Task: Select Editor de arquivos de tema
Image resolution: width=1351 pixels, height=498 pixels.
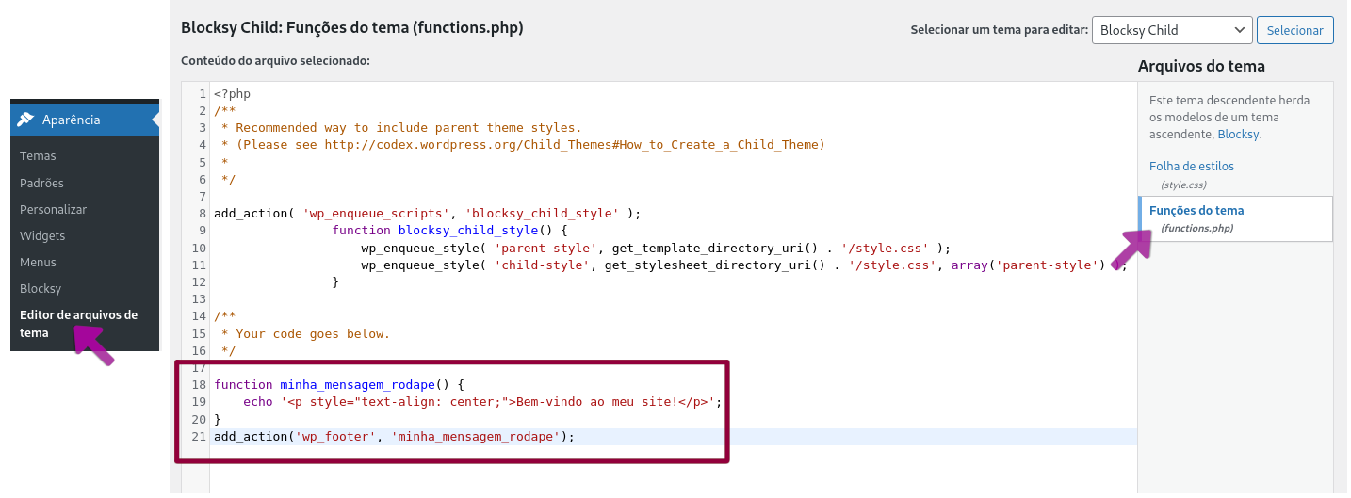Action: 78,324
